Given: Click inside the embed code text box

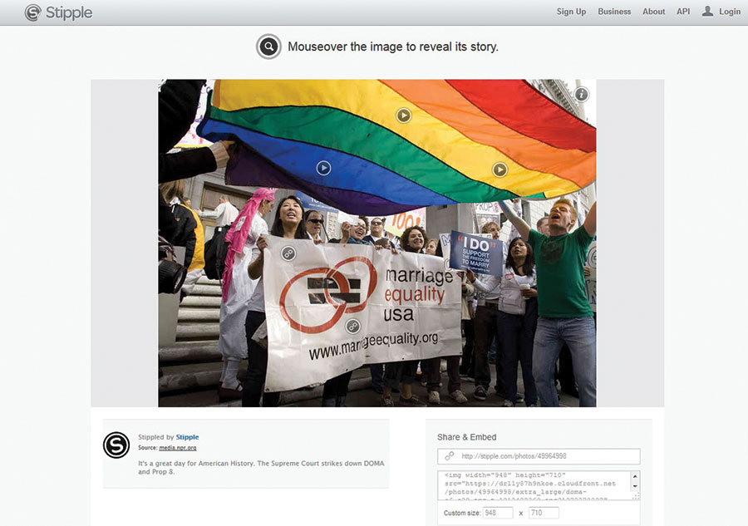Looking at the screenshot, I should click(534, 485).
